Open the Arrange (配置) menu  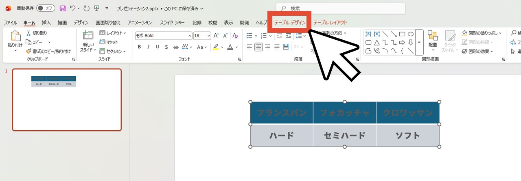click(x=432, y=42)
